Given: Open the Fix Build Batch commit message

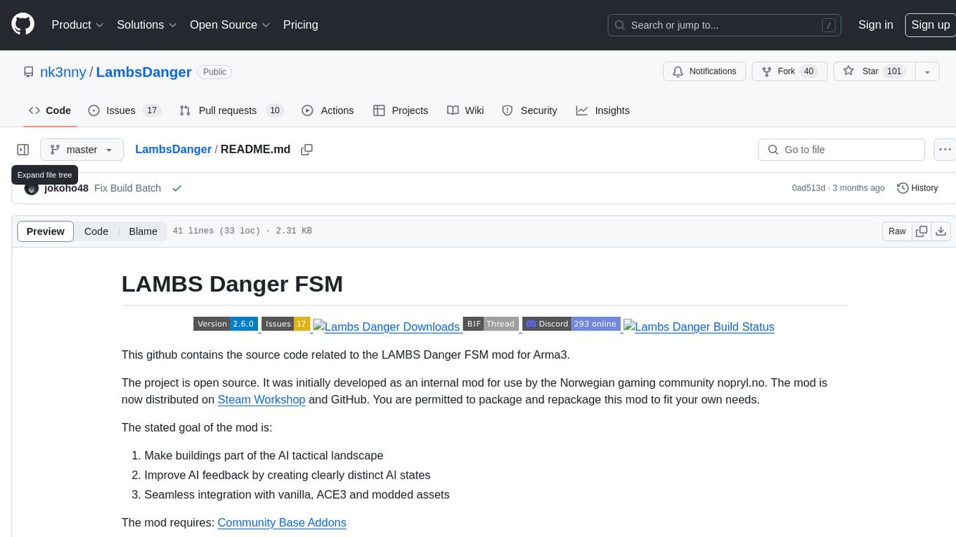Looking at the screenshot, I should coord(127,188).
